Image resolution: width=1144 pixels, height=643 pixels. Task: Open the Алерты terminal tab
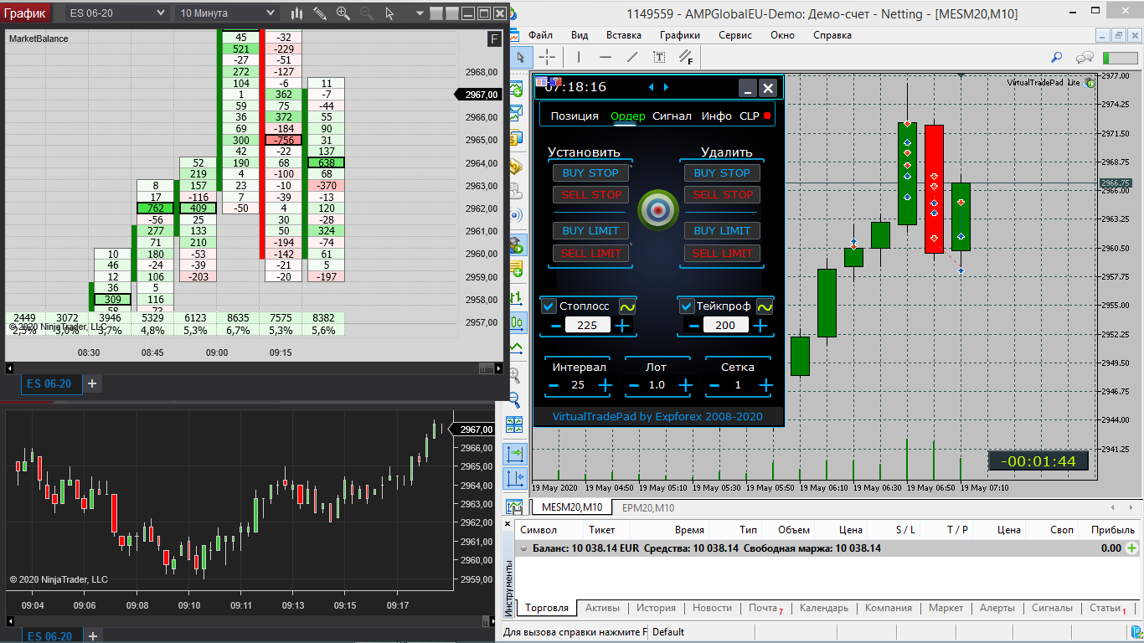coord(997,608)
